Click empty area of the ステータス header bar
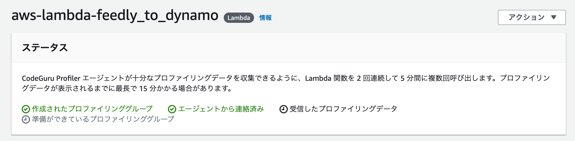This screenshot has height=141, width=575. point(315,48)
